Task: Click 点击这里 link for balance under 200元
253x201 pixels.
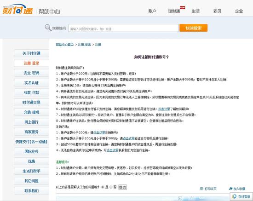Action: pos(99,132)
